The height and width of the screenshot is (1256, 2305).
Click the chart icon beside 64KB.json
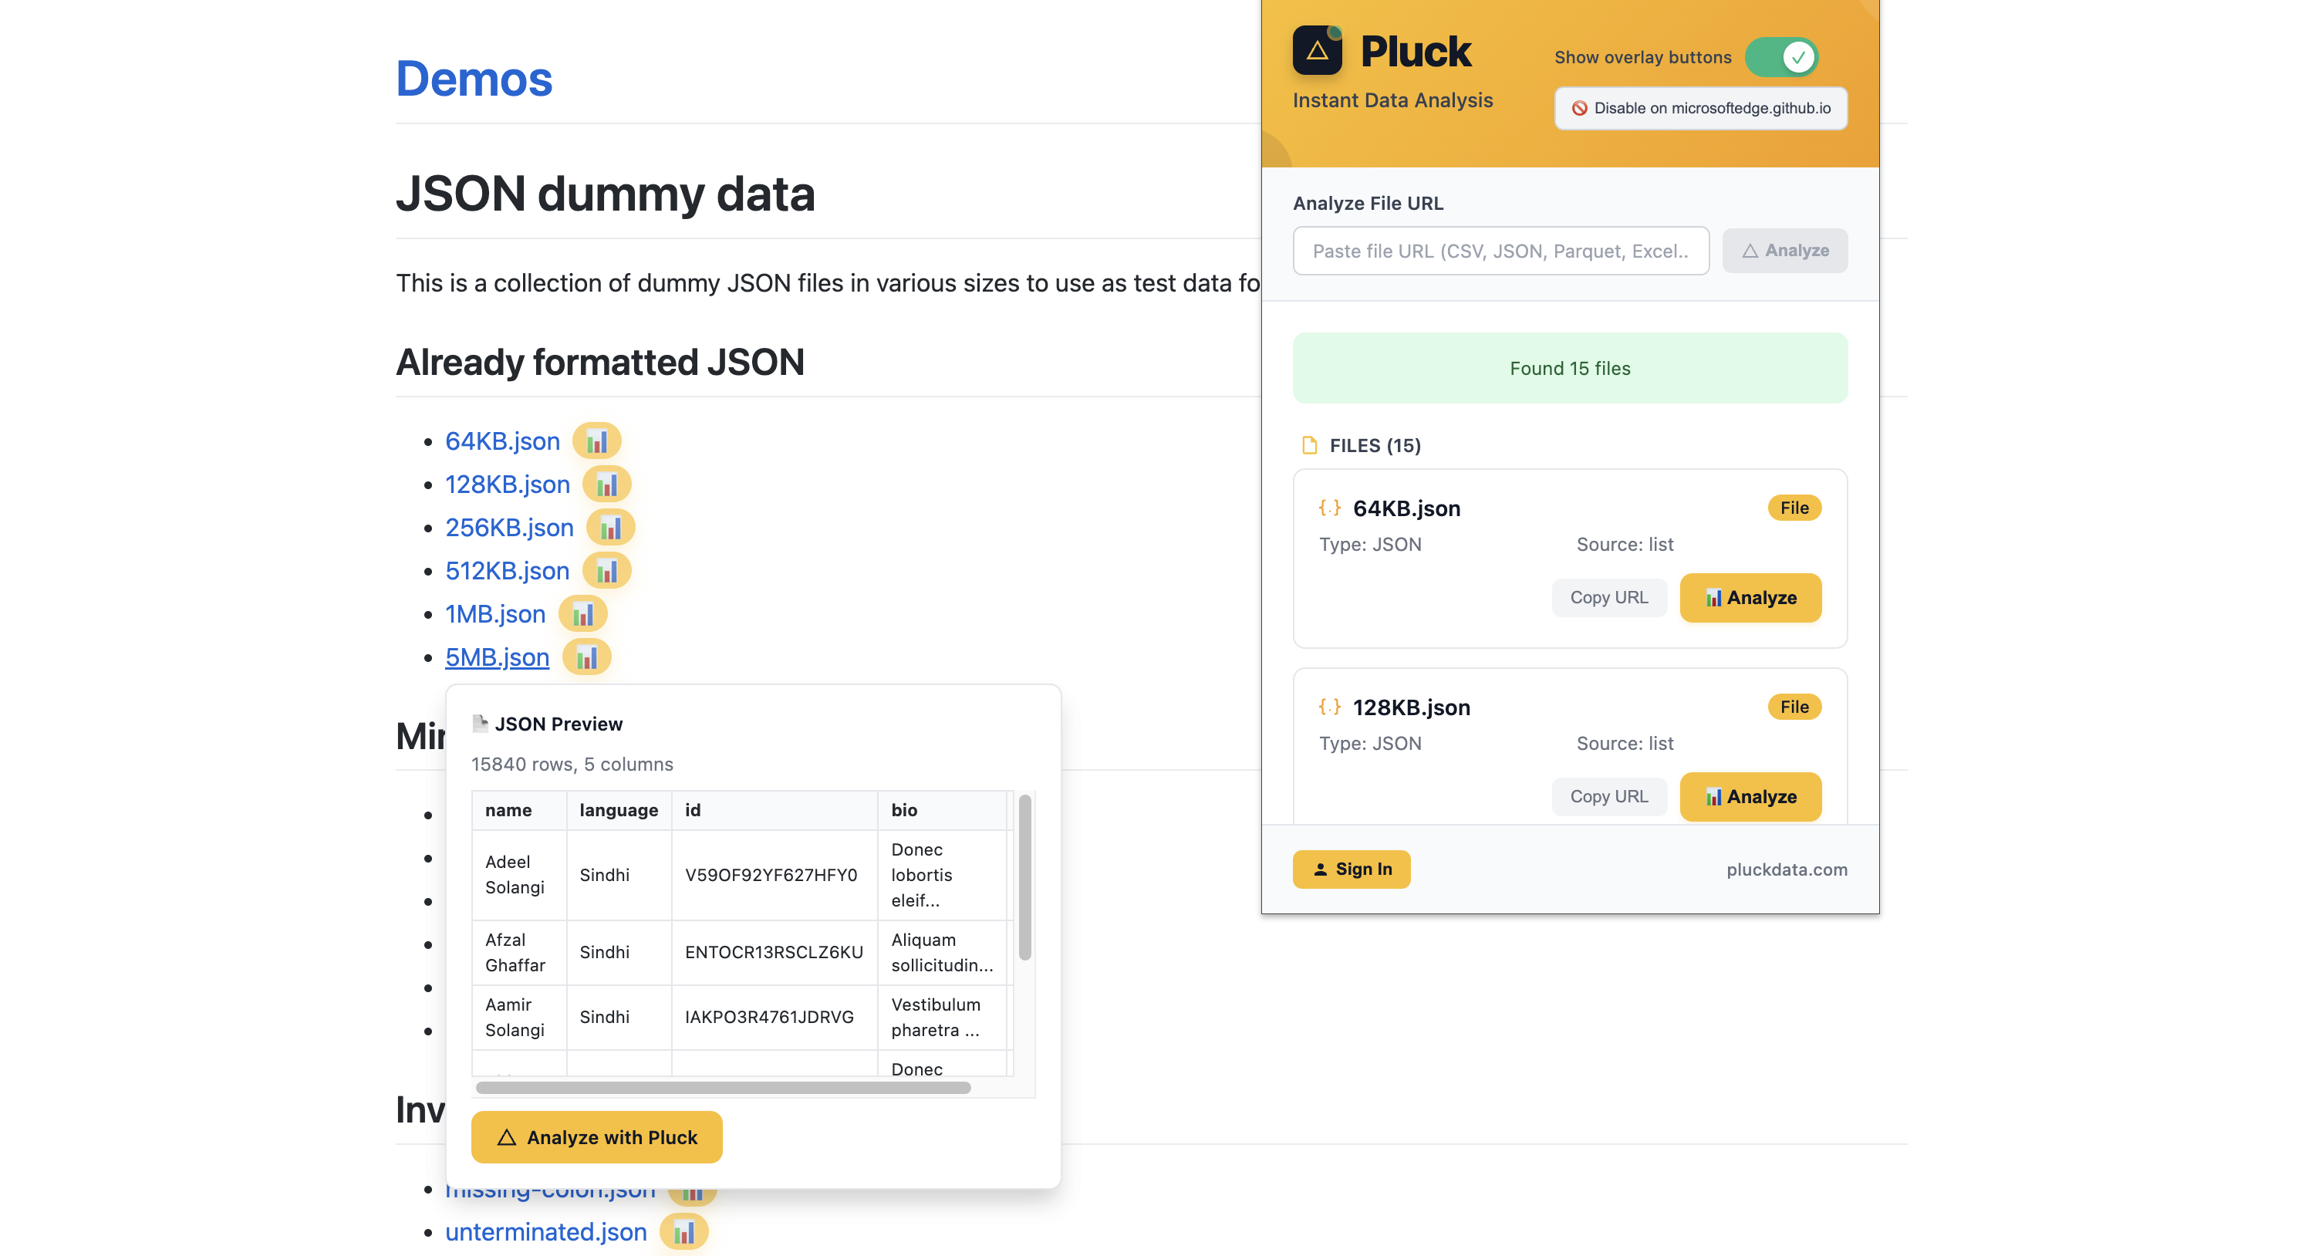point(596,441)
